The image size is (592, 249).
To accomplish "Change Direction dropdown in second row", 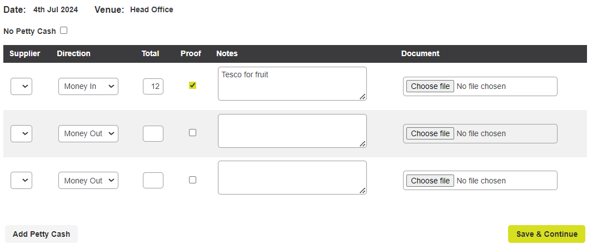I will click(88, 134).
